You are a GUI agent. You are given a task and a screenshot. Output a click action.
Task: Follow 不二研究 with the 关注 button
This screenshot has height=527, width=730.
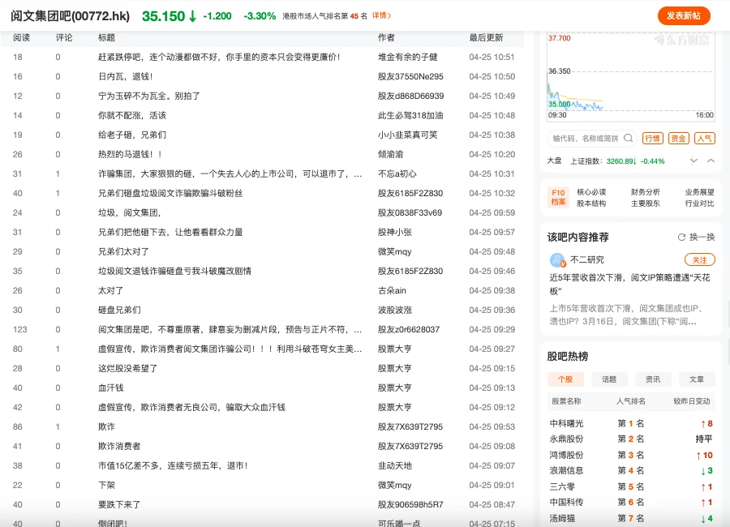tap(699, 260)
